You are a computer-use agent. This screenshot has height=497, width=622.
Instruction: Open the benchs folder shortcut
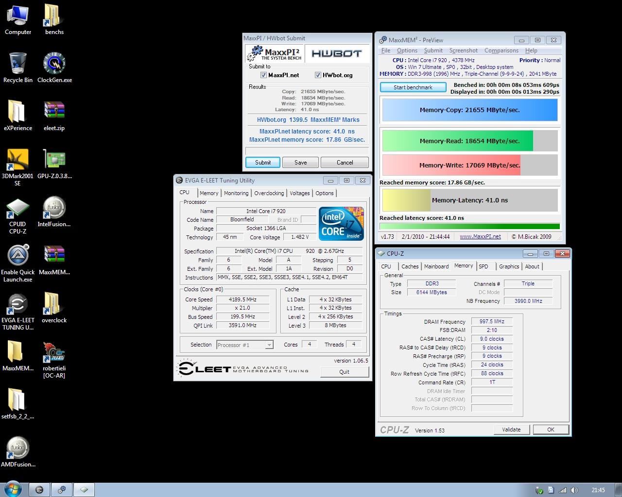[x=54, y=19]
